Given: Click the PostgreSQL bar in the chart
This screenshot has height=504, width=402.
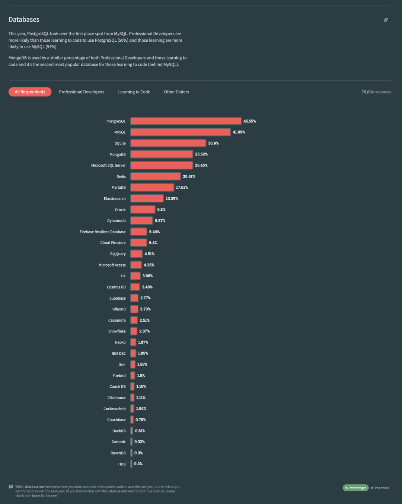Looking at the screenshot, I should [x=186, y=121].
